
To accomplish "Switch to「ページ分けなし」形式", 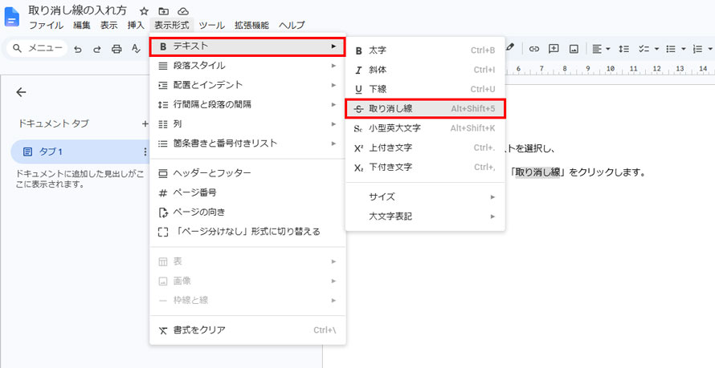I will [x=247, y=232].
